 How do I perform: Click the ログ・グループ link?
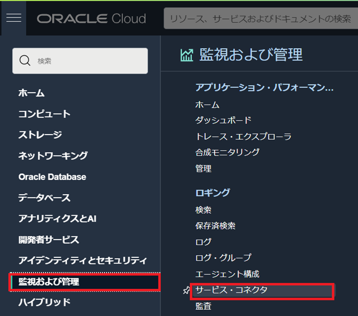[x=223, y=258]
